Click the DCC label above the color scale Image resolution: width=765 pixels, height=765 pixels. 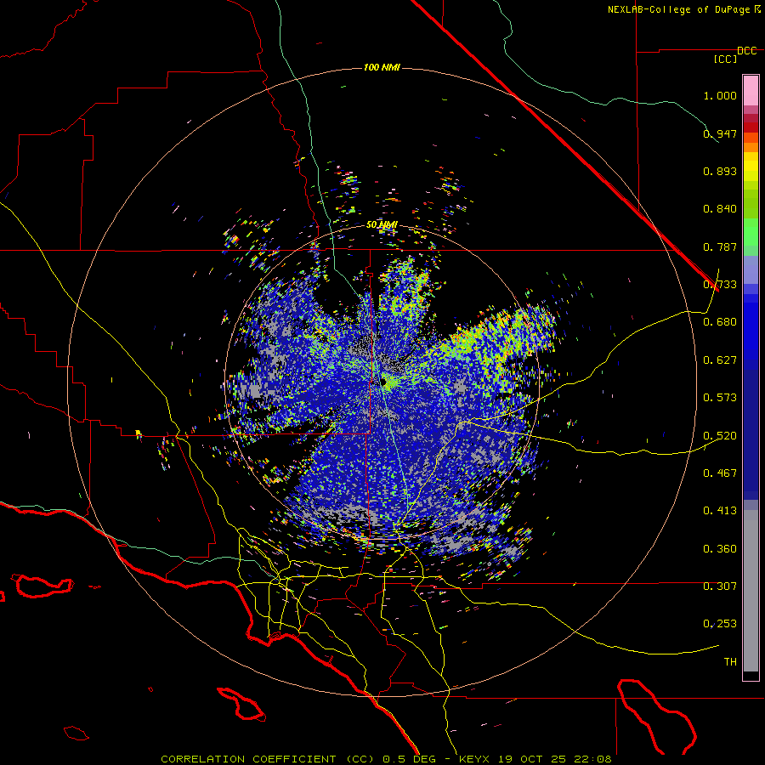click(747, 51)
